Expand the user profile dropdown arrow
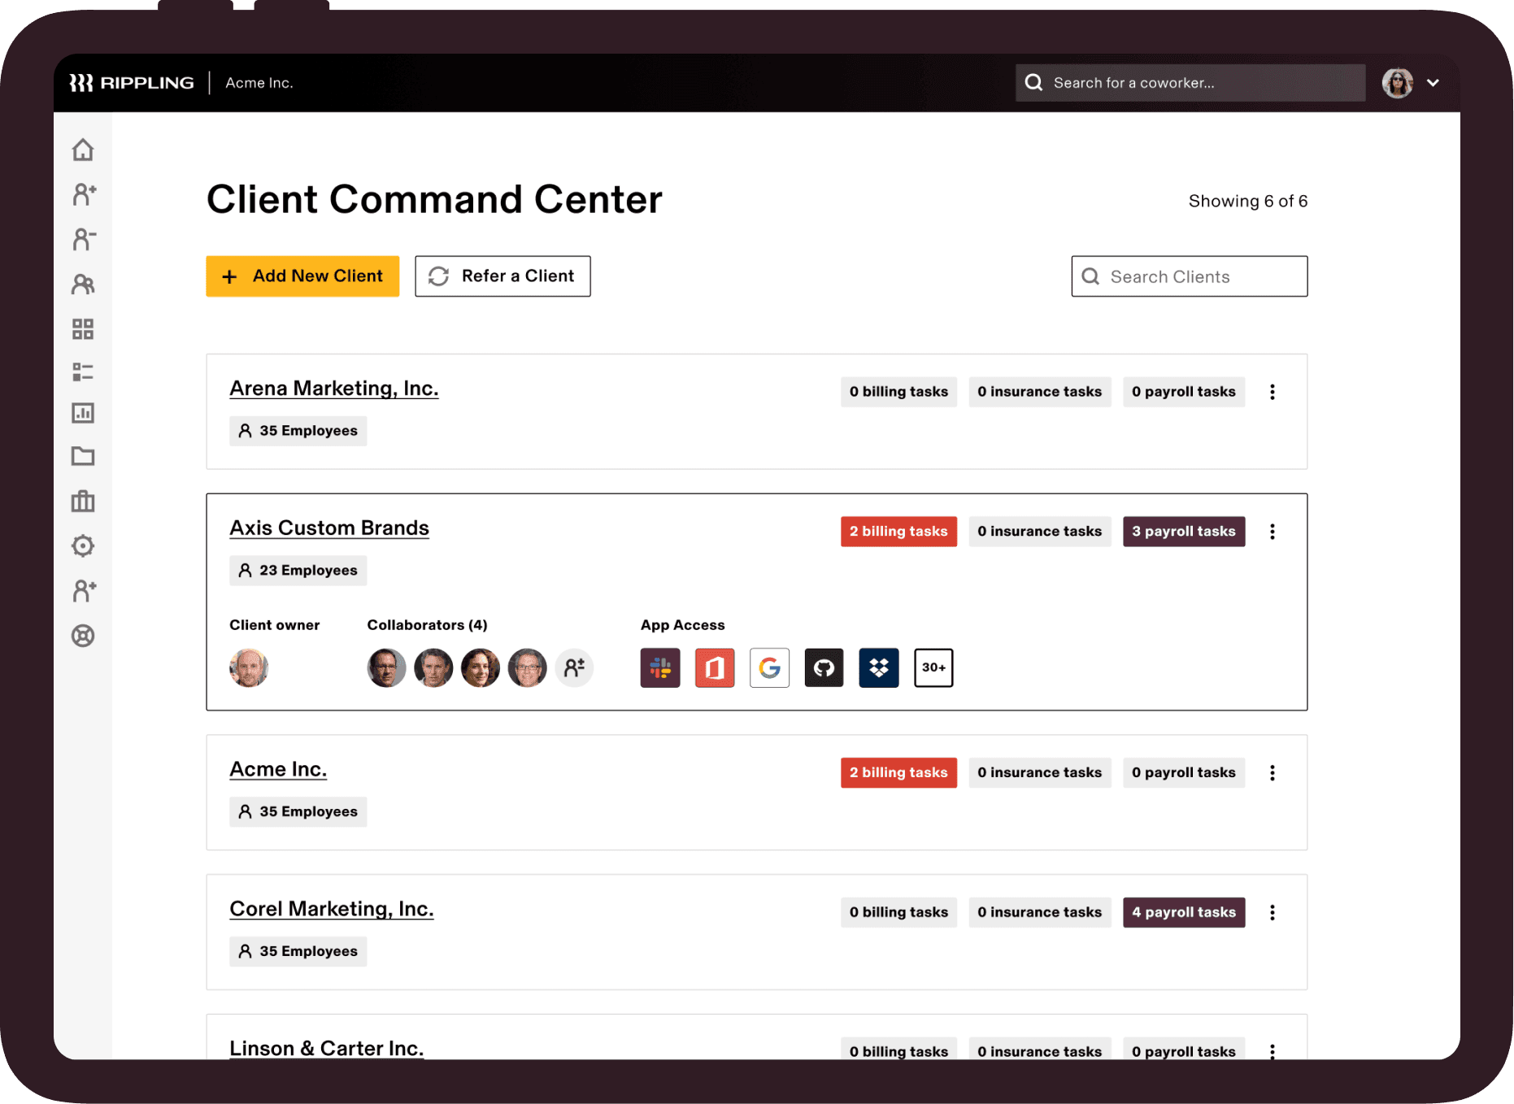The height and width of the screenshot is (1104, 1514). point(1433,83)
